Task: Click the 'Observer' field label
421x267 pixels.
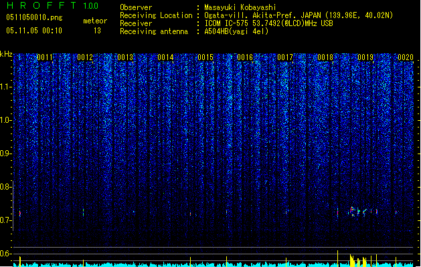Action: (136, 7)
